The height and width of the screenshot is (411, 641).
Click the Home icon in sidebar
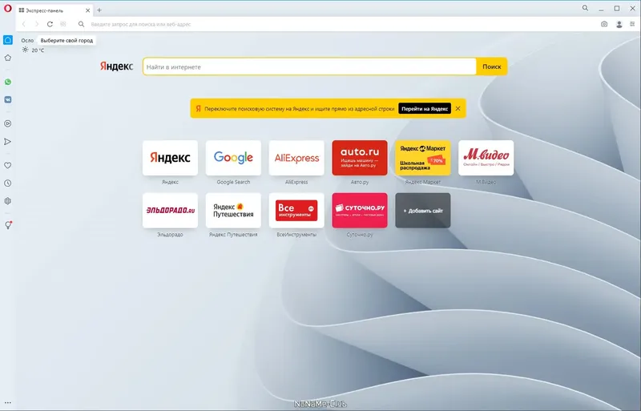(x=8, y=40)
